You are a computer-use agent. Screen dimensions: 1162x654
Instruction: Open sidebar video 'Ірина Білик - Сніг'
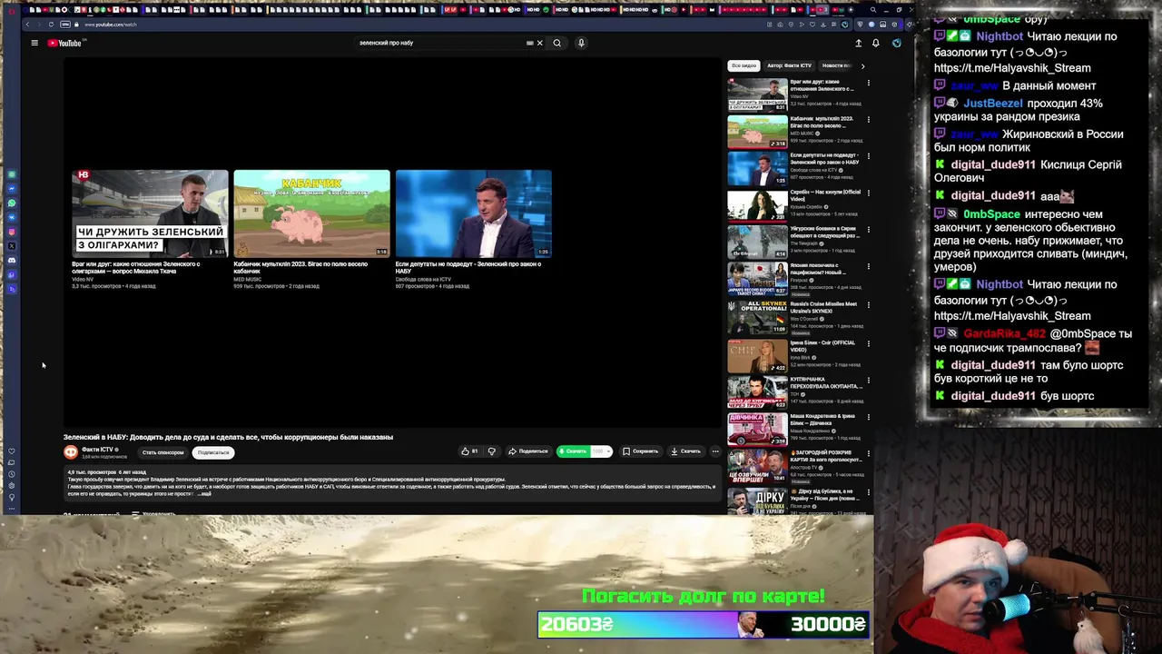pos(794,355)
